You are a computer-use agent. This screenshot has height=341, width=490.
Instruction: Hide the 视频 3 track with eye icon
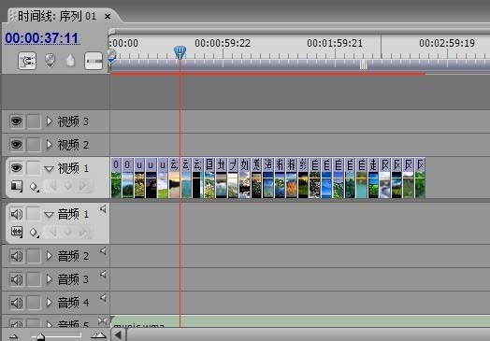coord(17,121)
